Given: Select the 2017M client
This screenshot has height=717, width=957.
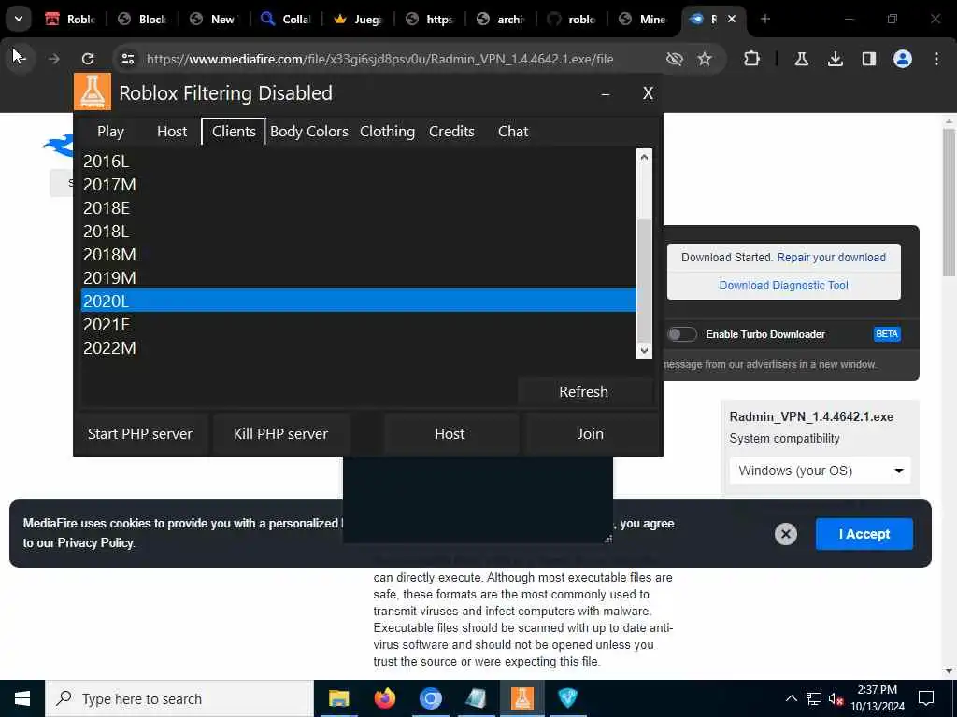Looking at the screenshot, I should [x=358, y=184].
